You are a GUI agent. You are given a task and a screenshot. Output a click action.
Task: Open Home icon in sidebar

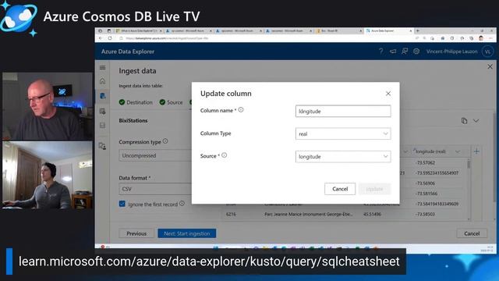102,81
